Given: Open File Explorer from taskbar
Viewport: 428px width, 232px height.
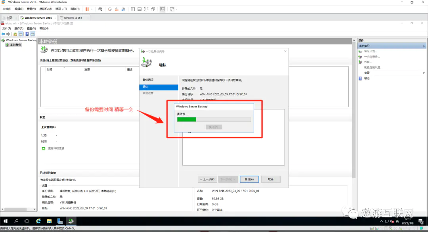Looking at the screenshot, I should [x=49, y=221].
